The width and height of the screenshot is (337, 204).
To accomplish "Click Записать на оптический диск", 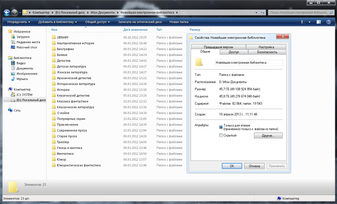I will click(x=140, y=22).
